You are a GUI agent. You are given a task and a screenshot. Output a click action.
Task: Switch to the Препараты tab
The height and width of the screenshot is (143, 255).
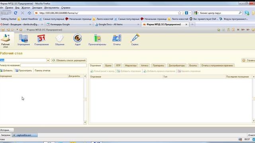(158, 66)
